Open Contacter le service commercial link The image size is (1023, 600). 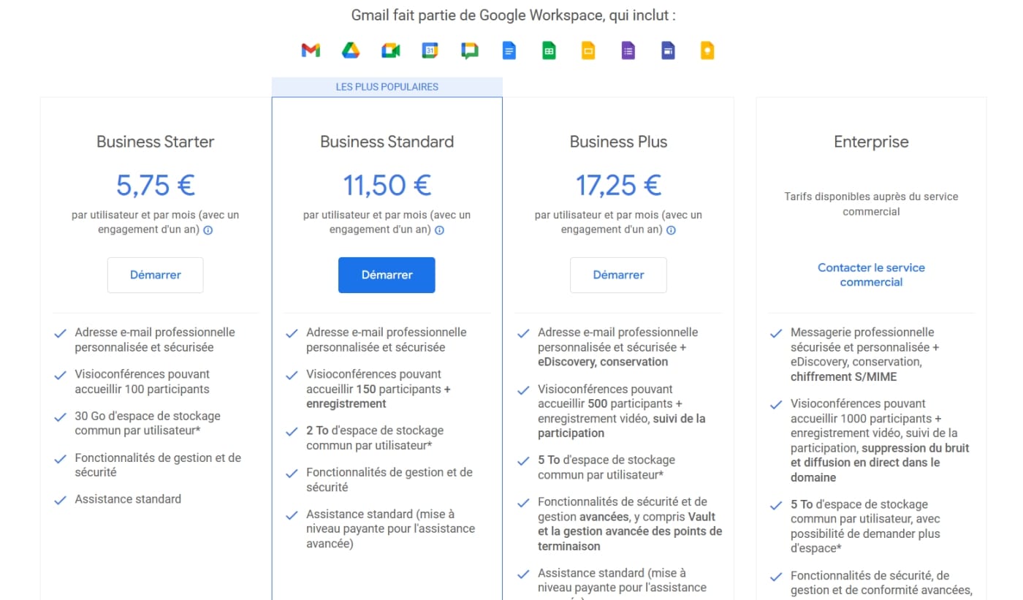tap(871, 275)
